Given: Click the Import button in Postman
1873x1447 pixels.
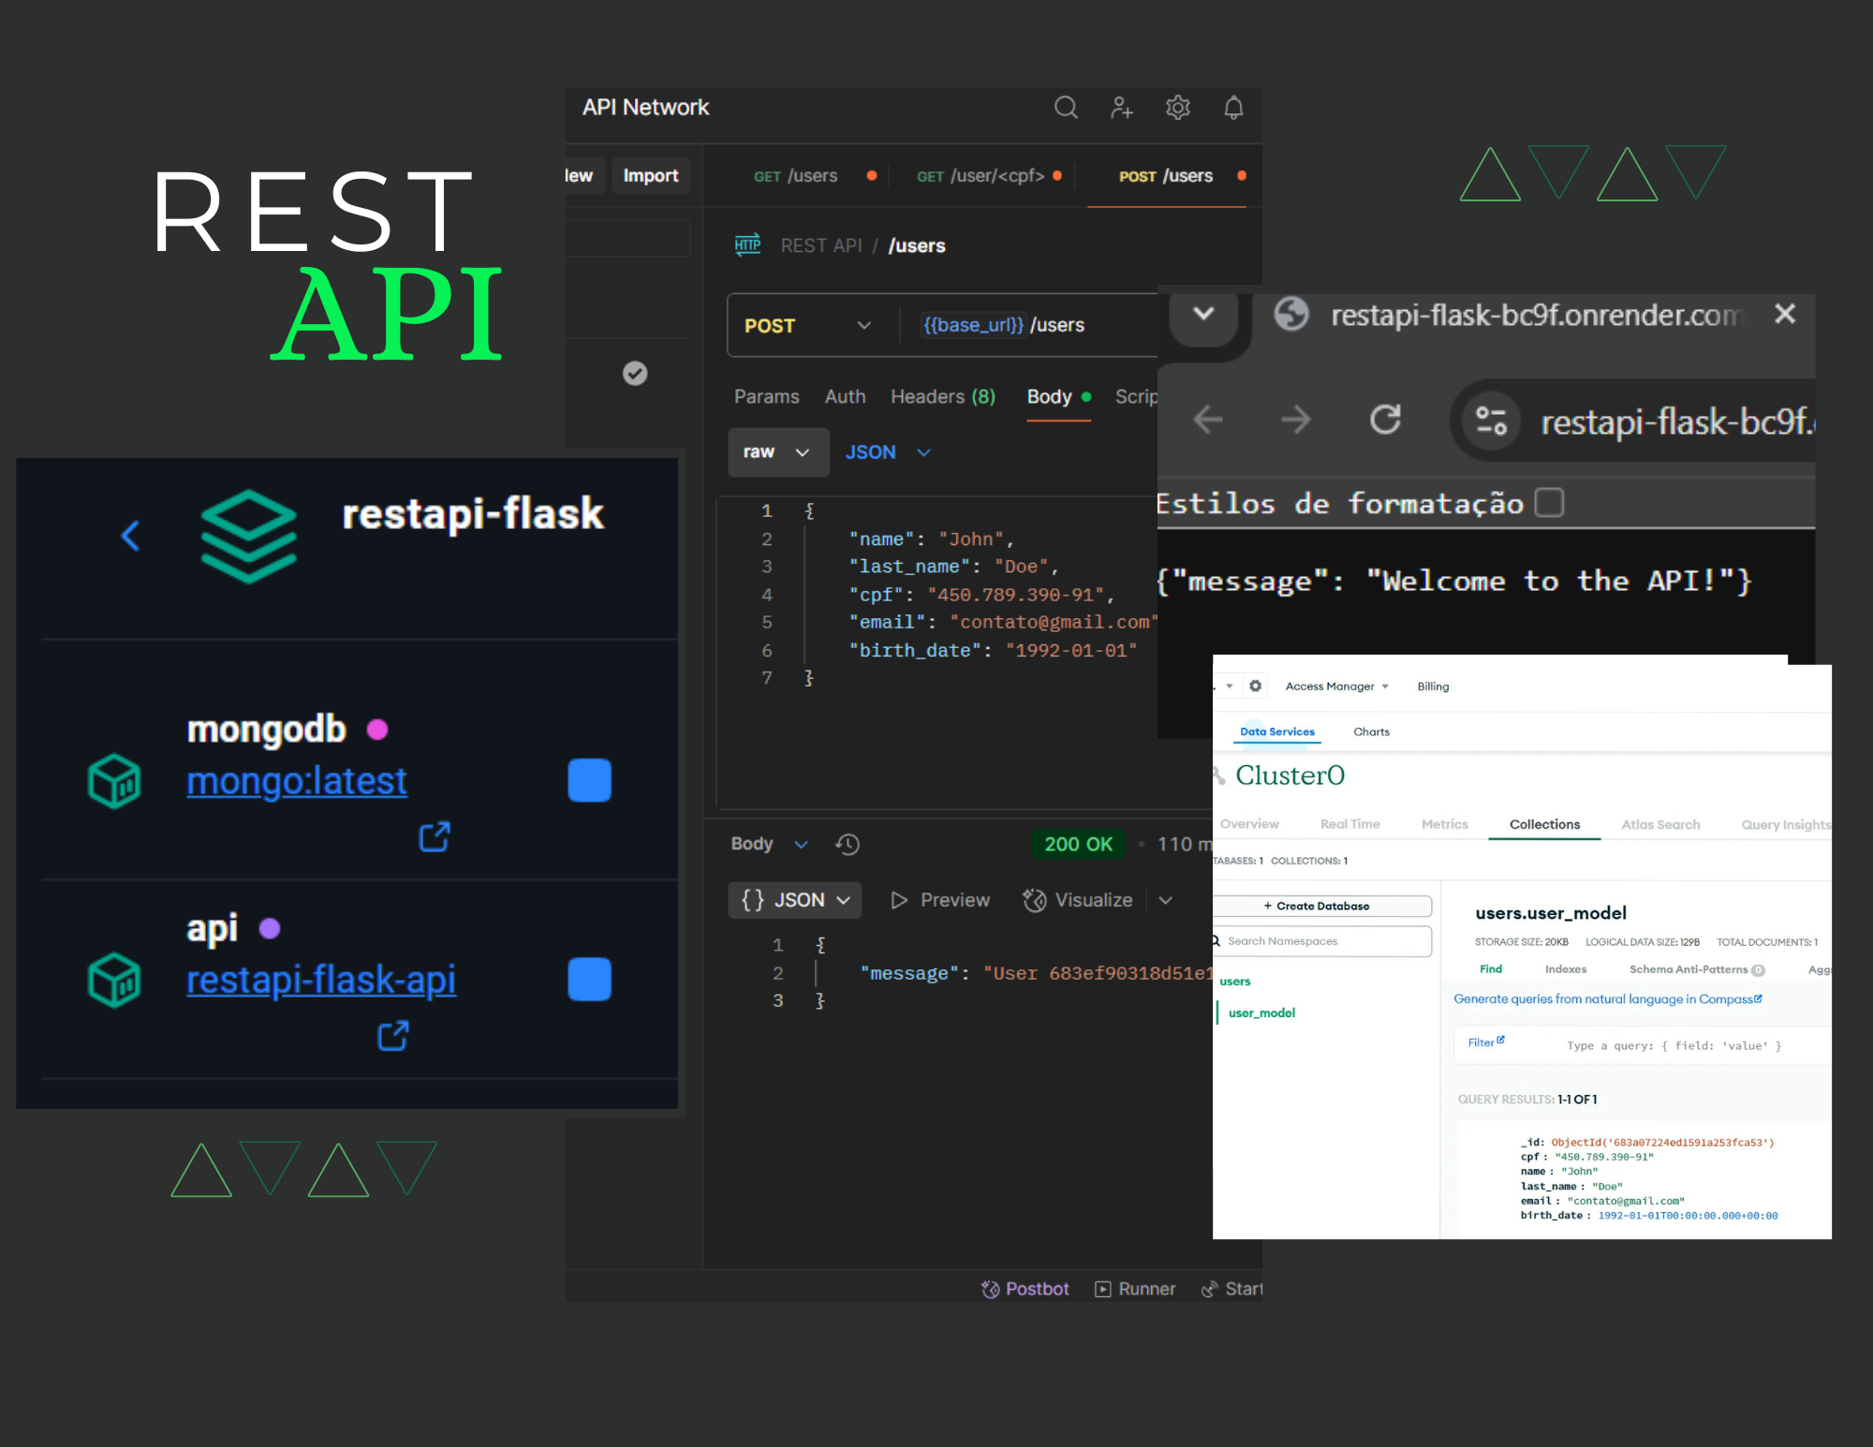Looking at the screenshot, I should pos(651,176).
